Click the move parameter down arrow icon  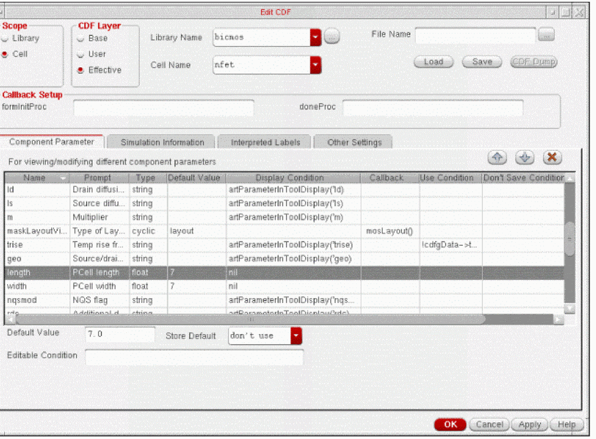pyautogui.click(x=525, y=157)
